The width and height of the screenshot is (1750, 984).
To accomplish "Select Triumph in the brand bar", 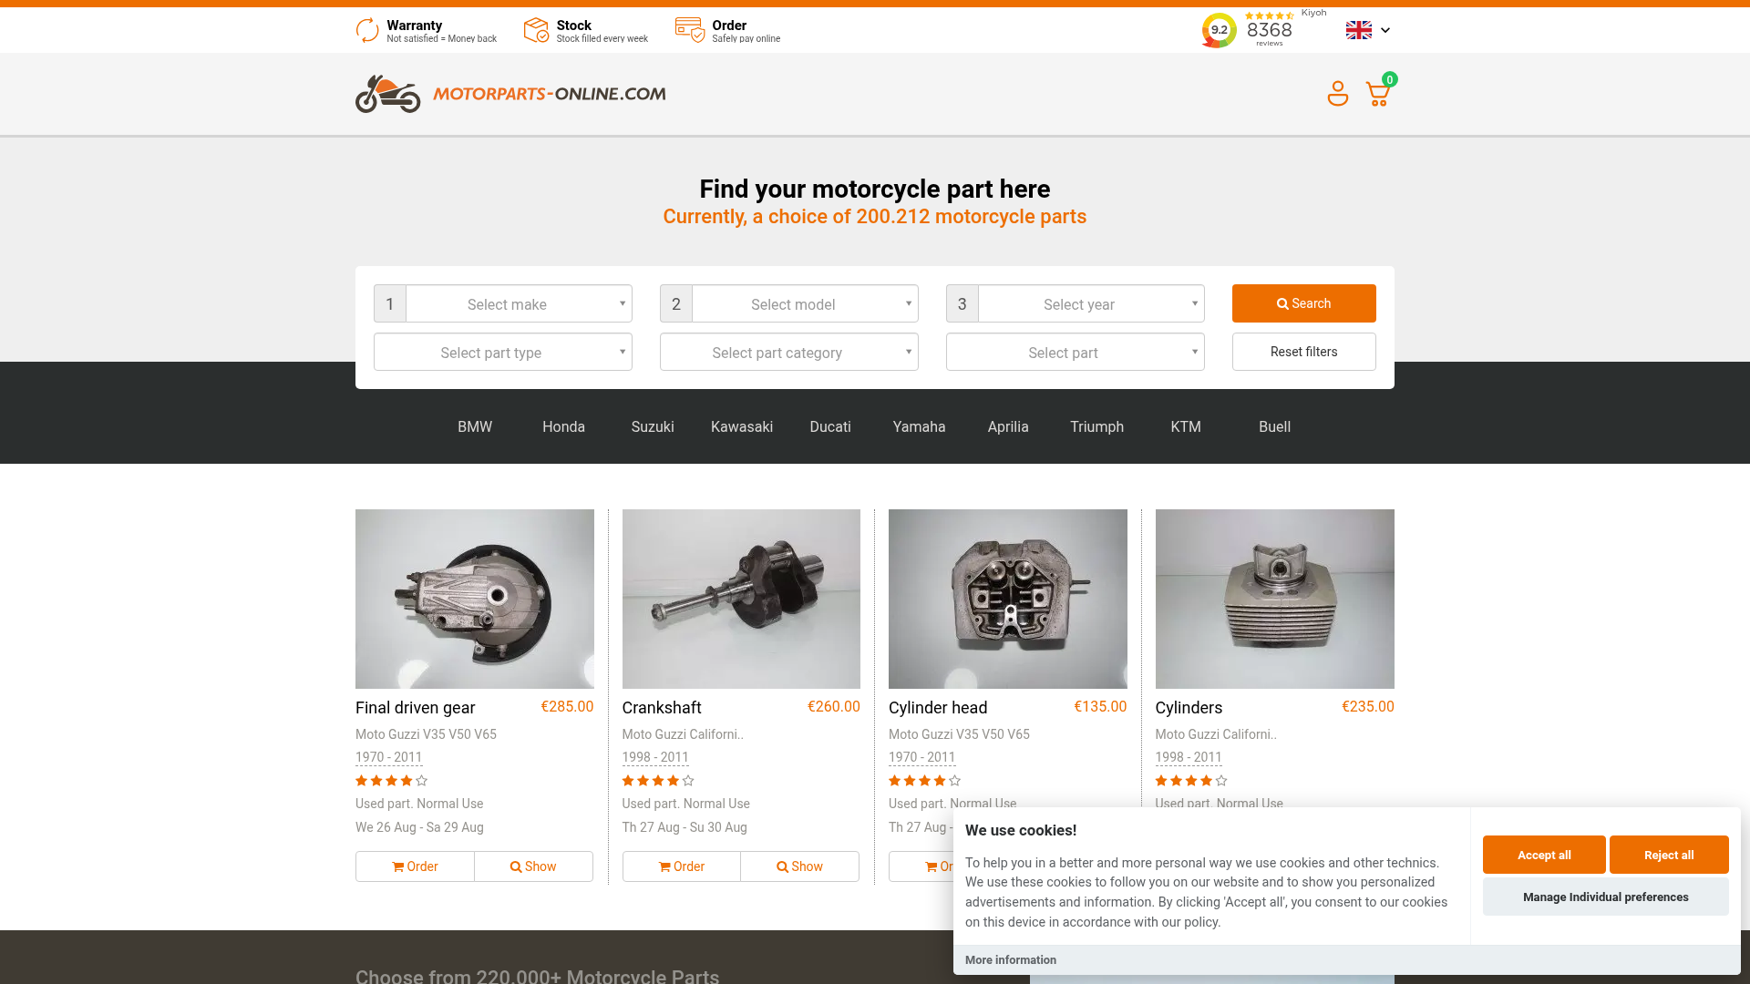I will coord(1096,426).
